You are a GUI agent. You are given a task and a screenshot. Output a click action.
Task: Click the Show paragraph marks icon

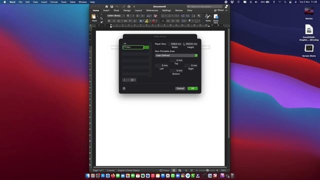click(x=199, y=15)
